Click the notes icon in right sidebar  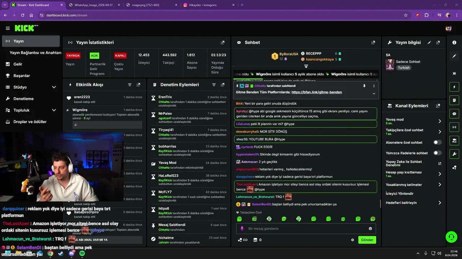454,100
